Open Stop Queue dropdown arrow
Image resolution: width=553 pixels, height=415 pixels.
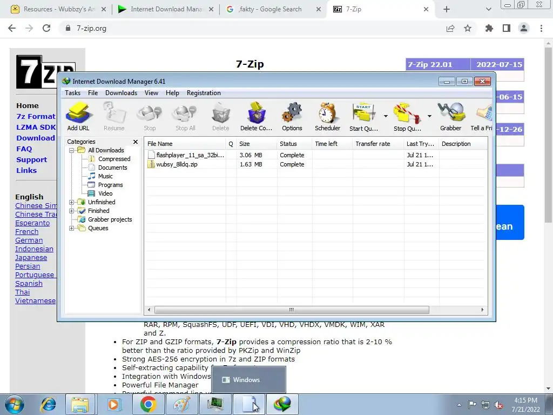coord(429,116)
